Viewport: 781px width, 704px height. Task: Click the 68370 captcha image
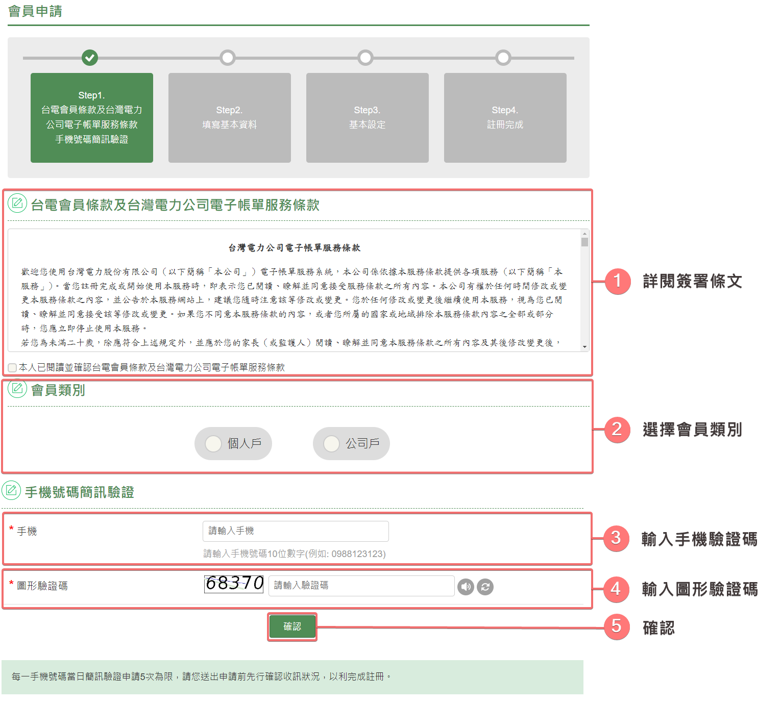[x=234, y=584]
